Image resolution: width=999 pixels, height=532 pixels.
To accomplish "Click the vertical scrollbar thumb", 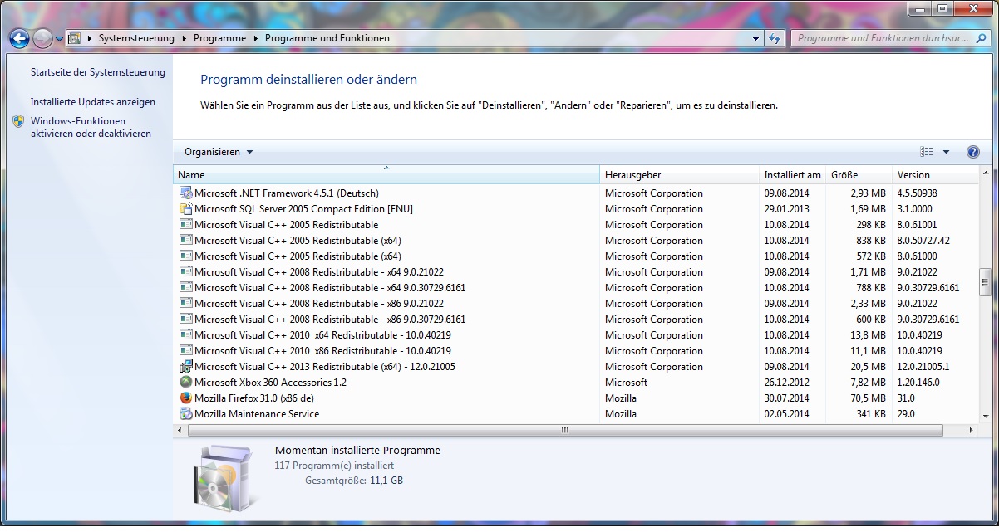I will (985, 281).
